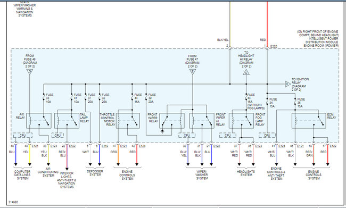Click the front fog lamp relay symbol
Screen dimensions: 346x208
tap(242, 121)
